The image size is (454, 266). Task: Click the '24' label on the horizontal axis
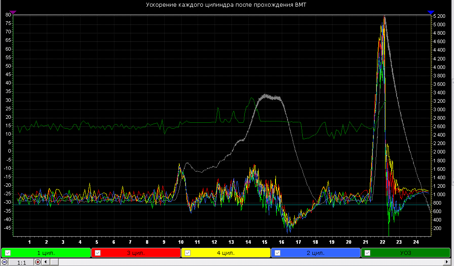click(x=416, y=242)
